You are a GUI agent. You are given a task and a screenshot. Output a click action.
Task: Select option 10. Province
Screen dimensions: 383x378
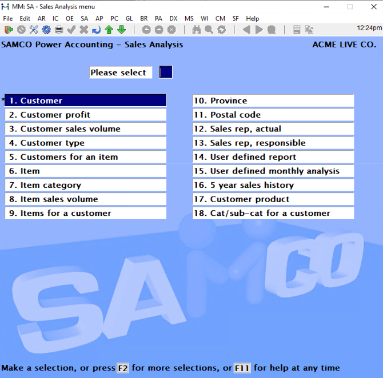tap(273, 100)
